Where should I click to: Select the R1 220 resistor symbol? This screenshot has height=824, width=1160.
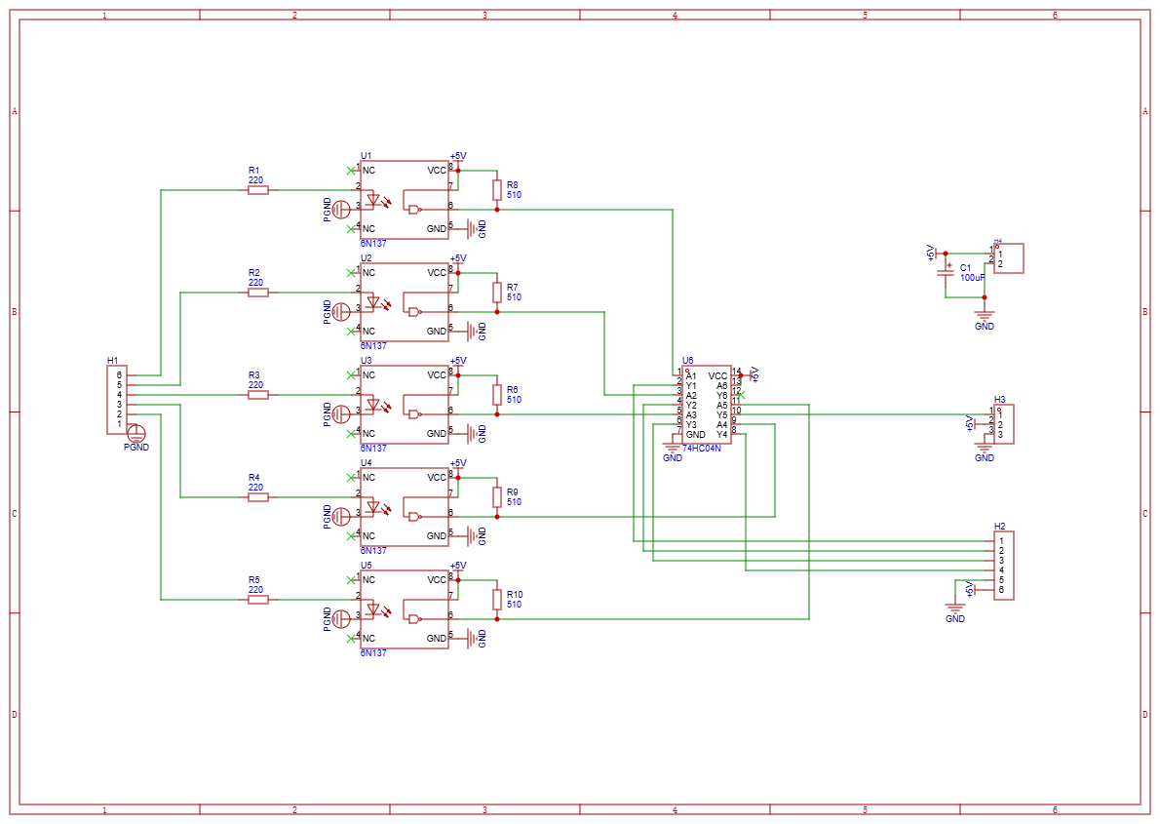click(257, 190)
